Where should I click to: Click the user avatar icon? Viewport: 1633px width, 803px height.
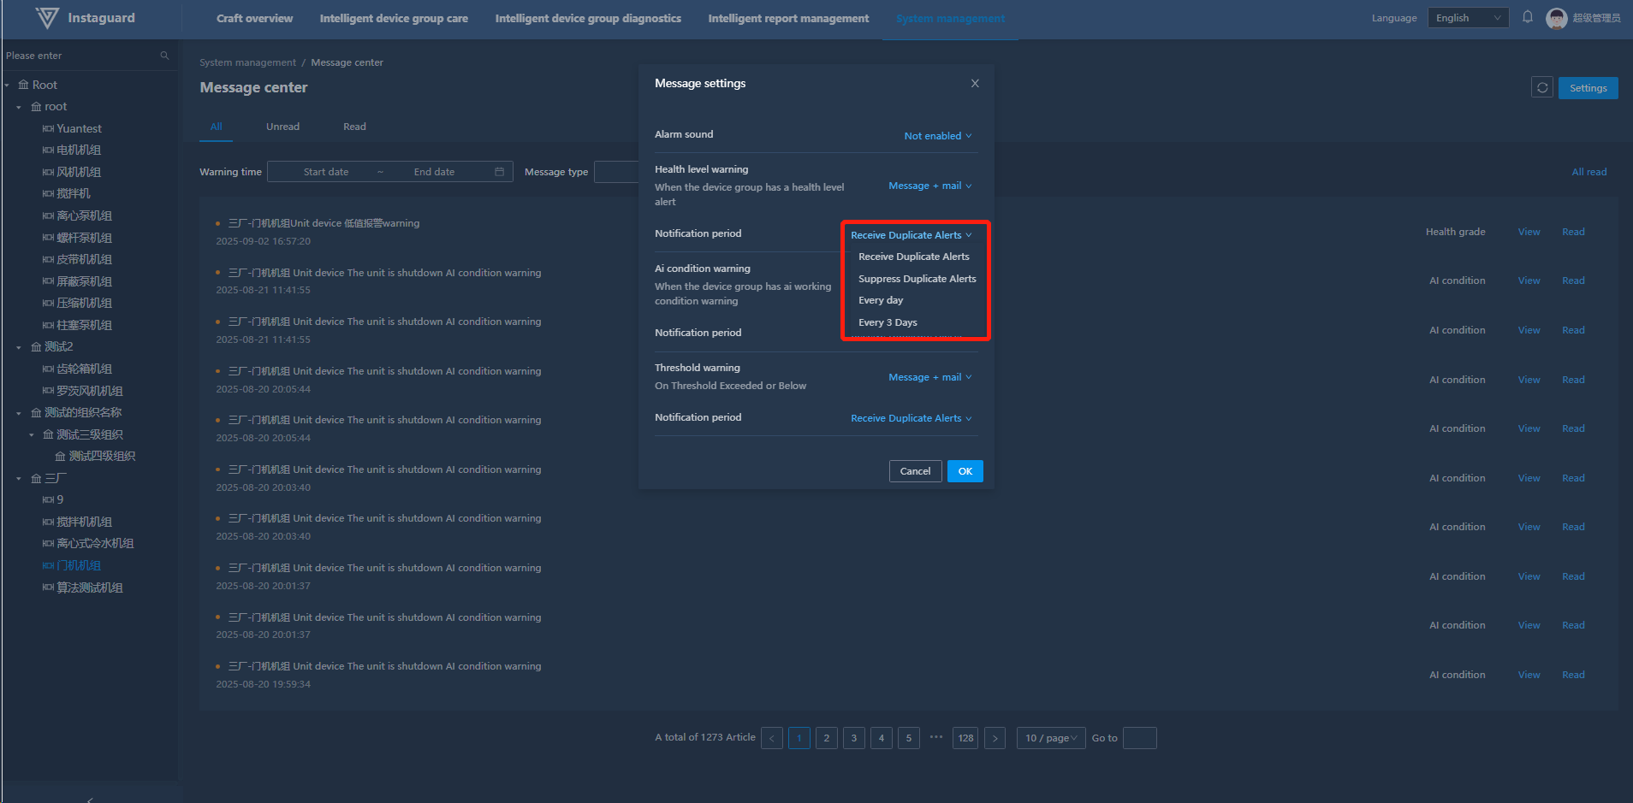coord(1557,18)
